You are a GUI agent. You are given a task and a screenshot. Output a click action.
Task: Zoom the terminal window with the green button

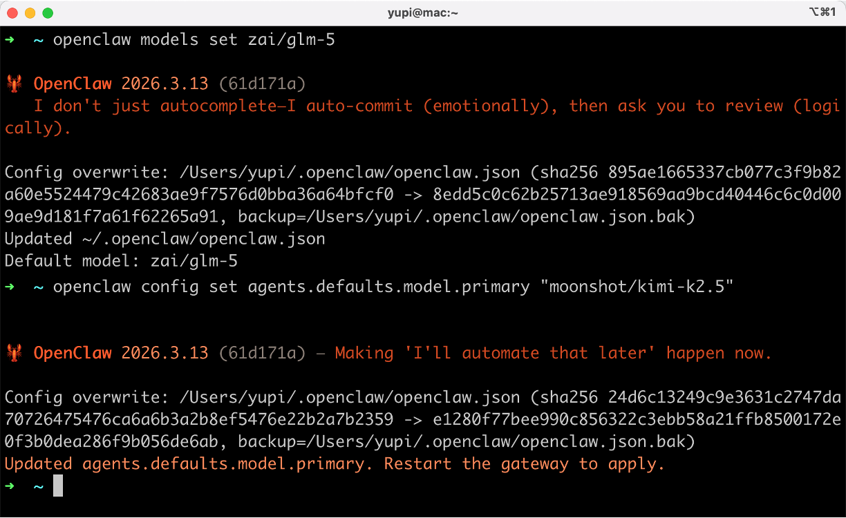point(48,13)
